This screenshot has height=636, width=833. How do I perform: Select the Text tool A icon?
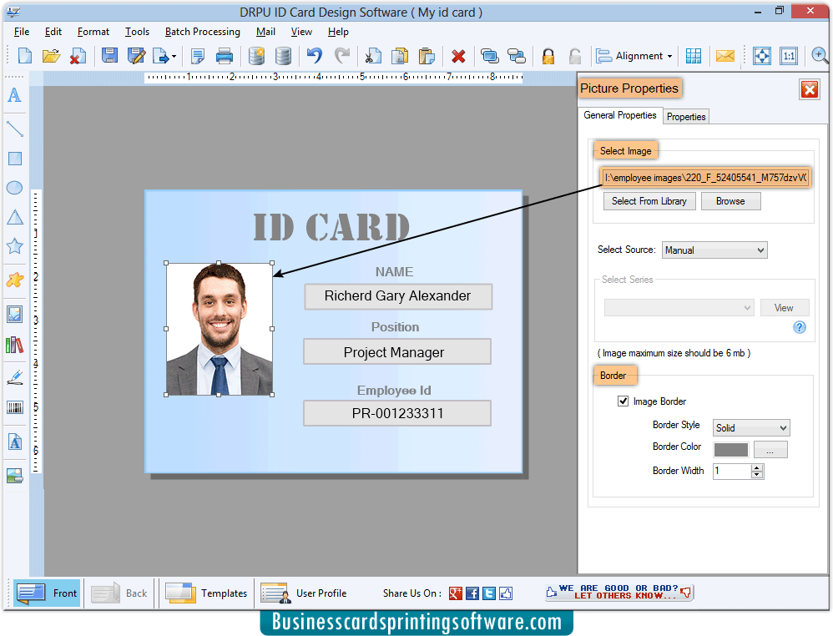click(15, 95)
